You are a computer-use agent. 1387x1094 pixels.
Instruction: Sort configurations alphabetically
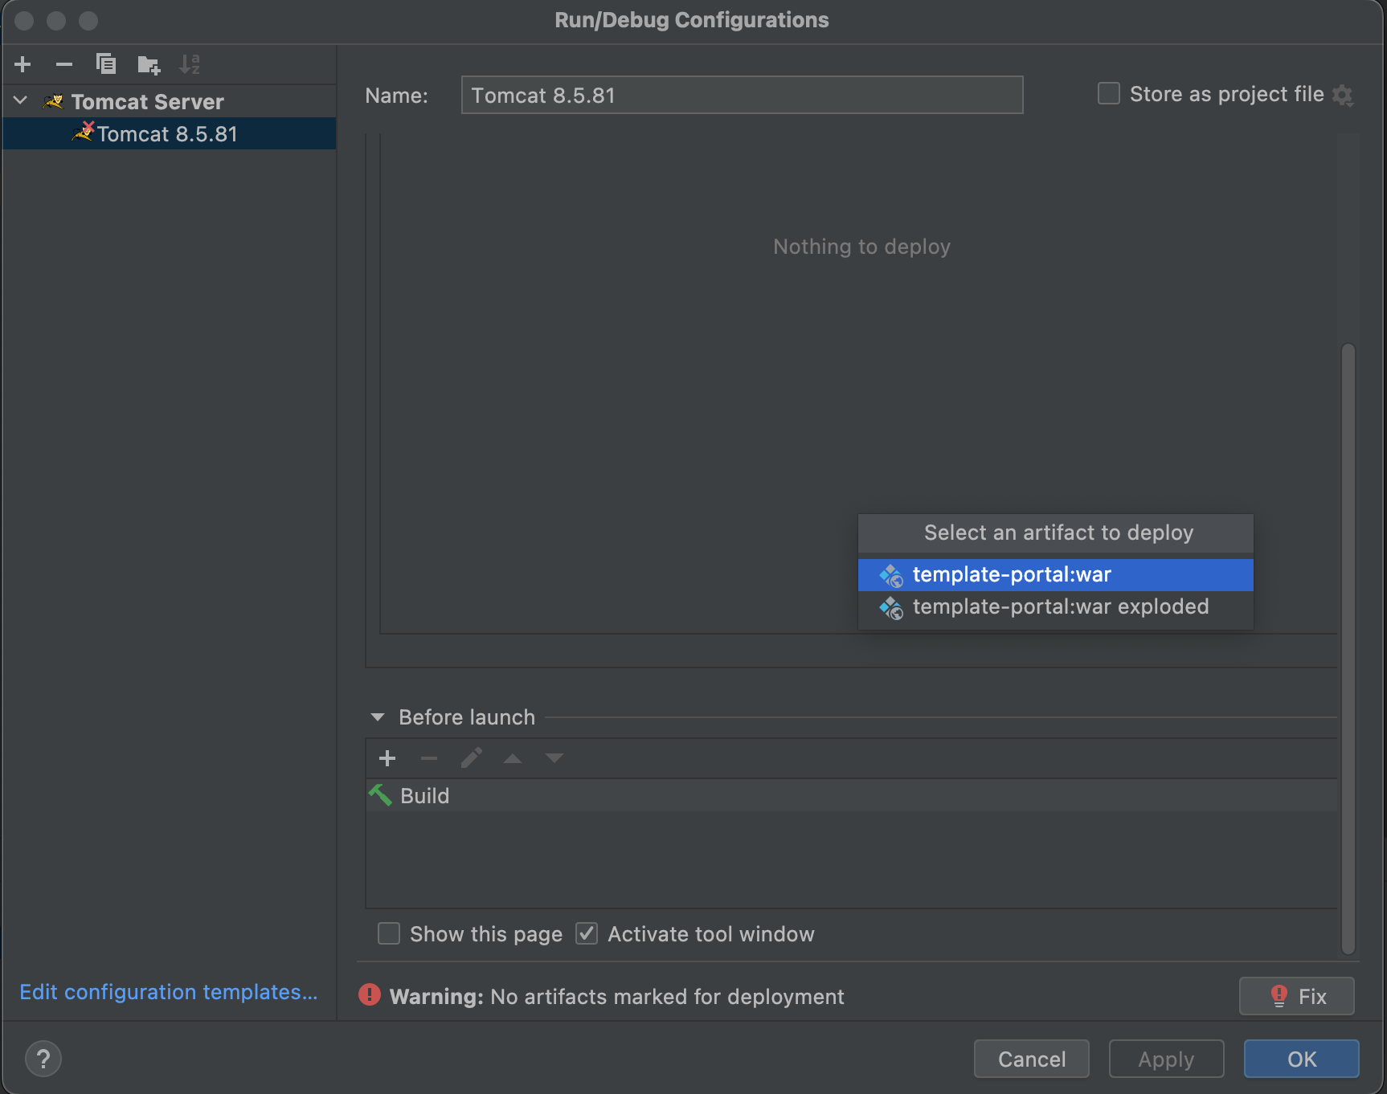(x=190, y=64)
